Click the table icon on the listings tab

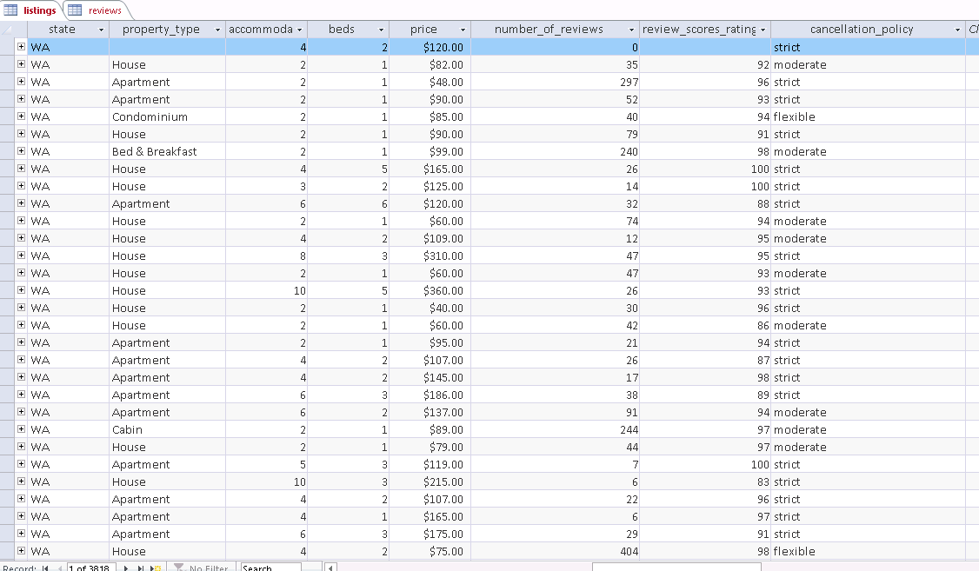click(10, 11)
